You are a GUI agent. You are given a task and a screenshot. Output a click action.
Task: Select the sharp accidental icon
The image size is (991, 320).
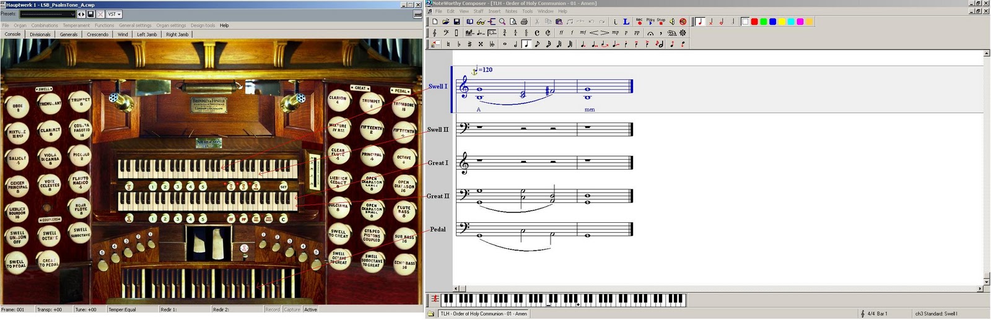pos(469,44)
